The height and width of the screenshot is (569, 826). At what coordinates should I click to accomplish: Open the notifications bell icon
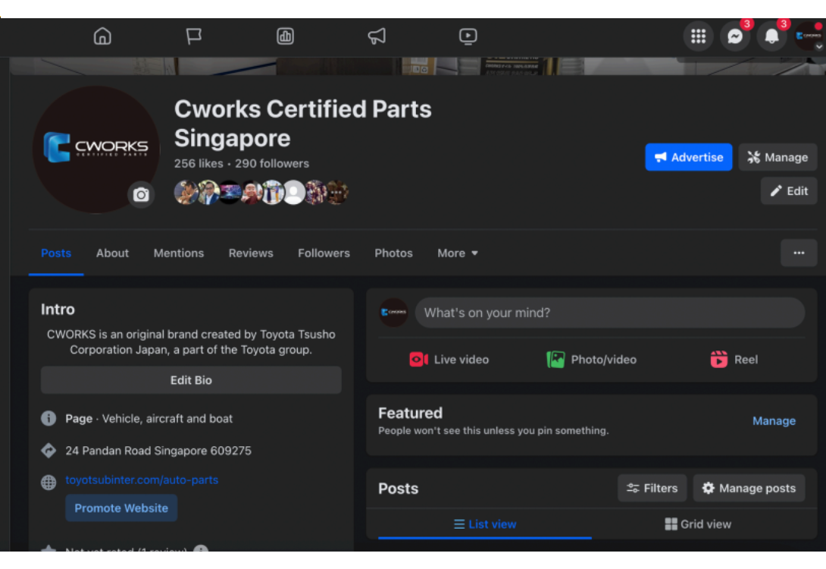pos(771,36)
